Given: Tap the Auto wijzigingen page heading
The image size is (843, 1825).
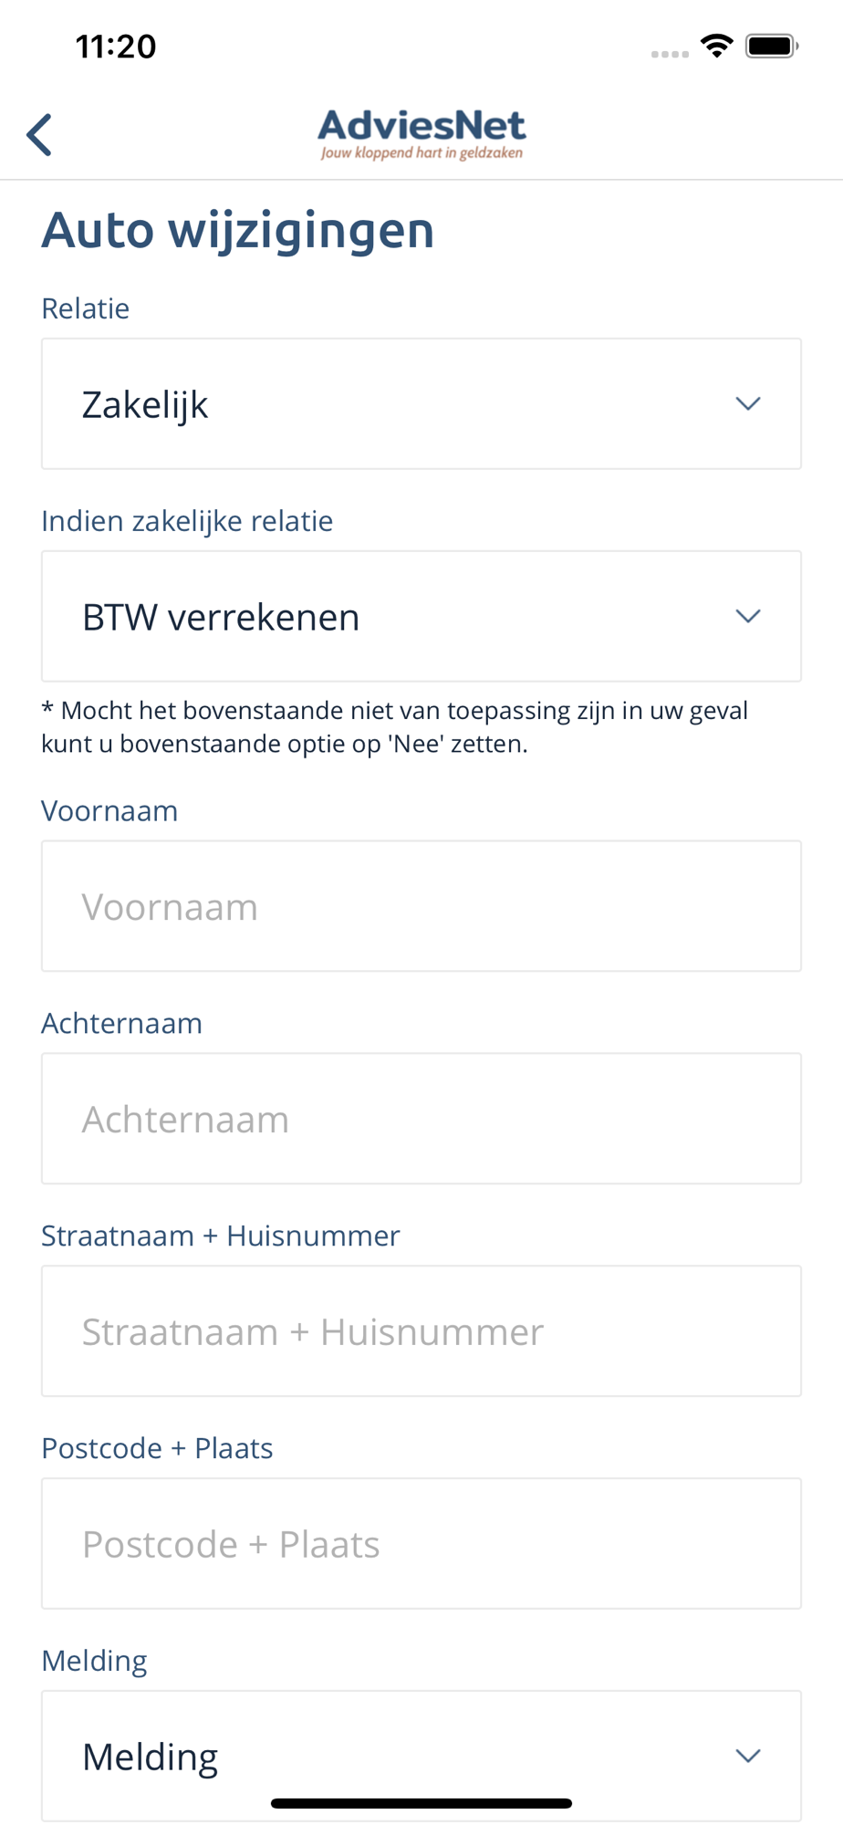Looking at the screenshot, I should (x=238, y=230).
